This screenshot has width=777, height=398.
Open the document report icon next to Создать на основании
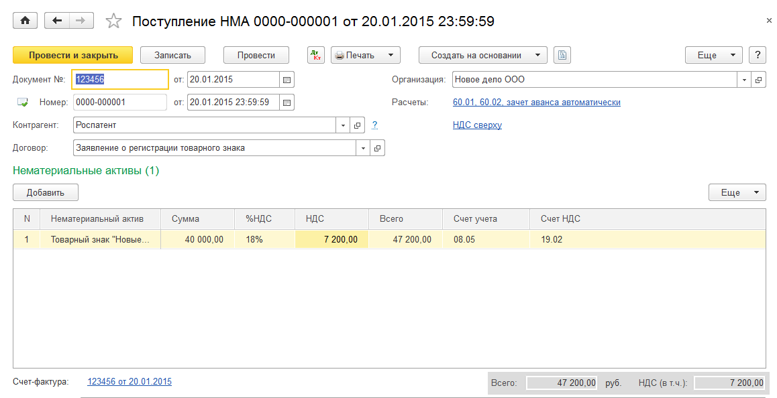pyautogui.click(x=562, y=55)
